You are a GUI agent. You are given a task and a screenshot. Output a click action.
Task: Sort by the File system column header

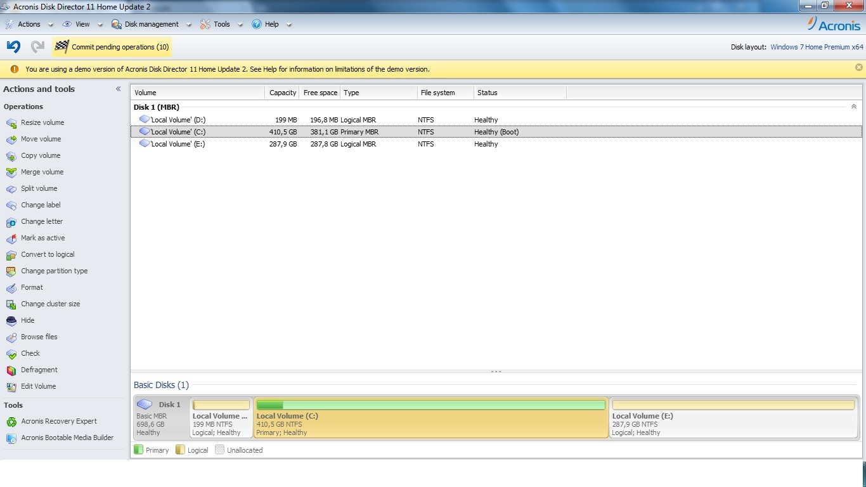click(x=446, y=93)
